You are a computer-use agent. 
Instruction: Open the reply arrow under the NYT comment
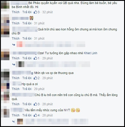tap(13, 122)
